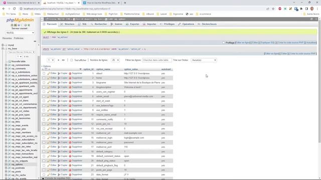Click red delete icon for mailserver_port row
This screenshot has width=321, height=180.
[x=70, y=147]
